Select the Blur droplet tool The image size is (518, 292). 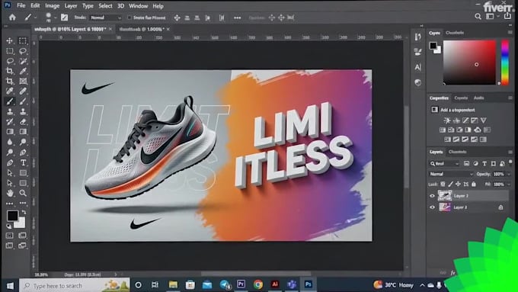click(10, 142)
